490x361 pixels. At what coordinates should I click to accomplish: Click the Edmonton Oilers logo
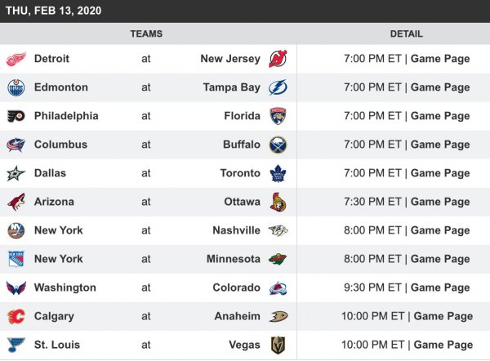pos(16,87)
